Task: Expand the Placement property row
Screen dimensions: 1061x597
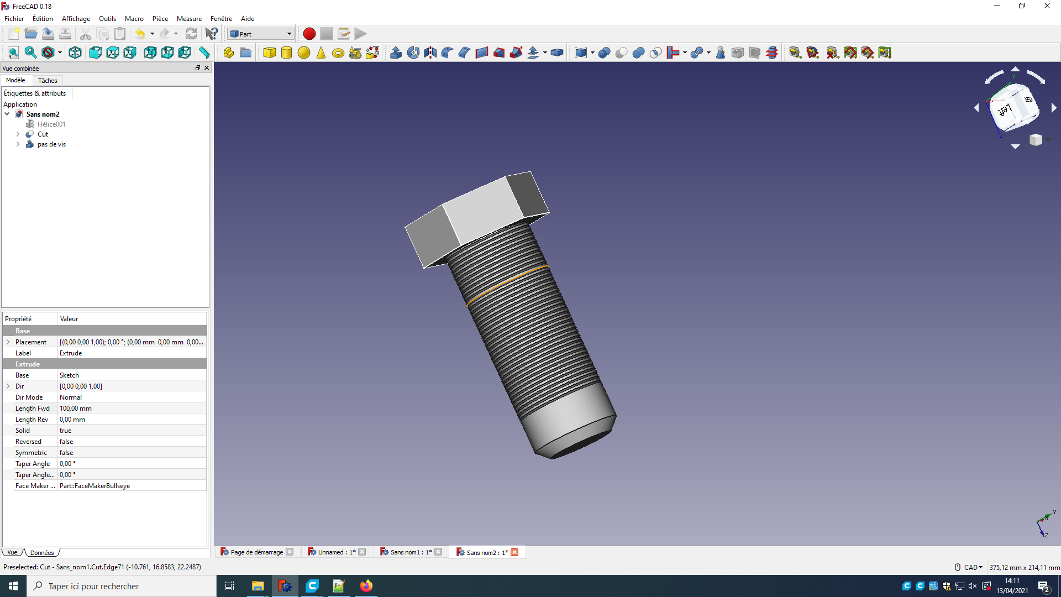Action: coord(8,342)
